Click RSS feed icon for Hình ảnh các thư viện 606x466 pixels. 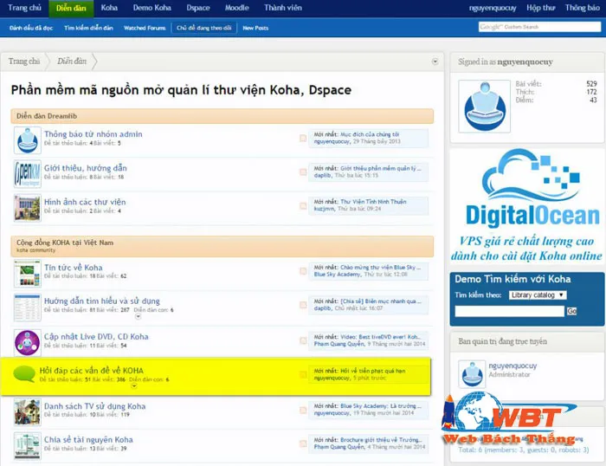[303, 207]
